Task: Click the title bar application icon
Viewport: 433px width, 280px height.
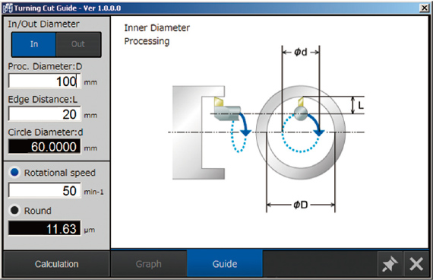Action: click(x=8, y=8)
